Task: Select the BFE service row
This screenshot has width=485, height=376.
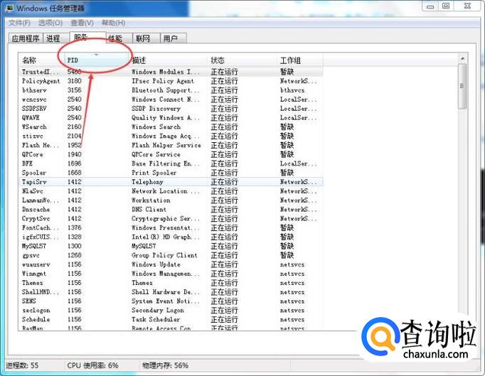Action: pos(171,163)
